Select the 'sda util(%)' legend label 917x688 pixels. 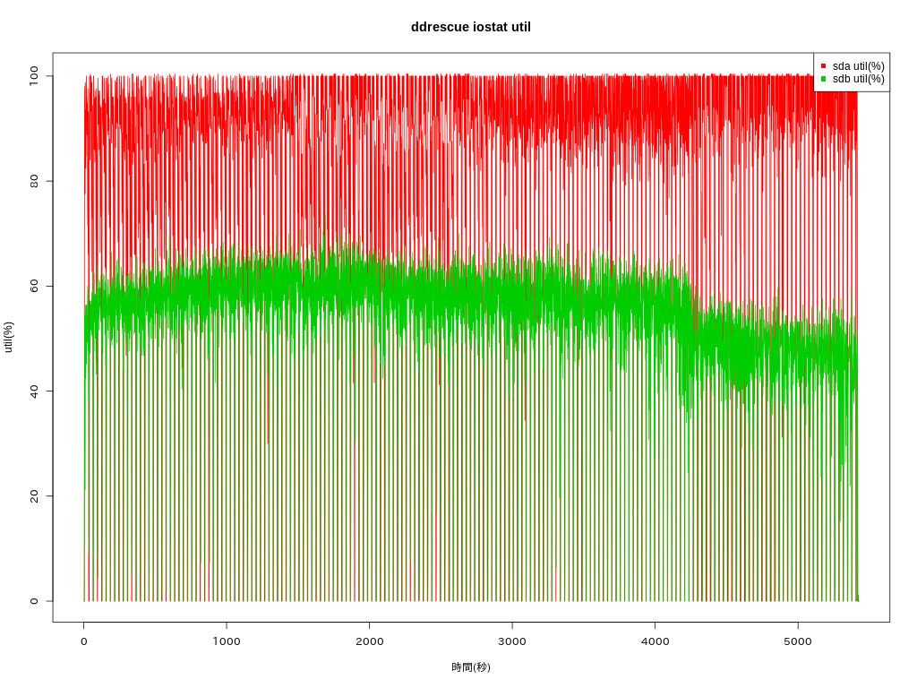858,66
